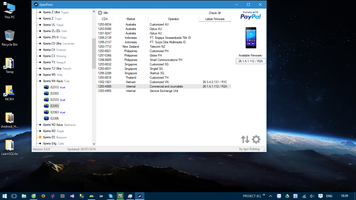This screenshot has width=356, height=200.
Task: Click the device tree scroll up arrow
Action: (94, 11)
